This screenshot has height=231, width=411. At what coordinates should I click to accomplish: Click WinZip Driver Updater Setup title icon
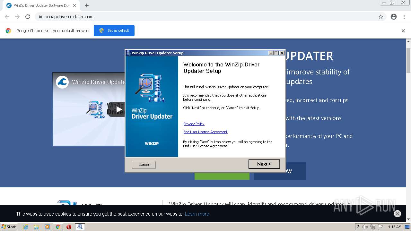(x=128, y=53)
